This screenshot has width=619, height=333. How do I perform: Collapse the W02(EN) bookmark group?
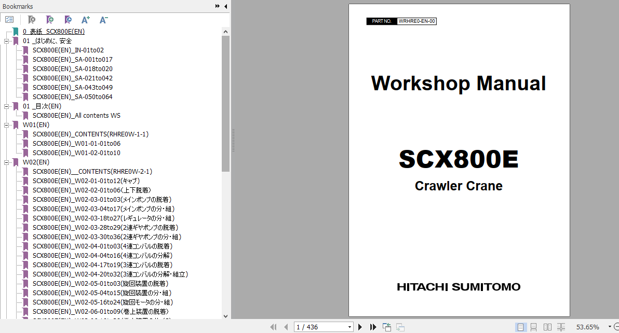coord(7,162)
